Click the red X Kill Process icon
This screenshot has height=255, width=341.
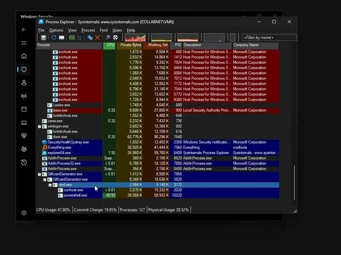coord(98,38)
